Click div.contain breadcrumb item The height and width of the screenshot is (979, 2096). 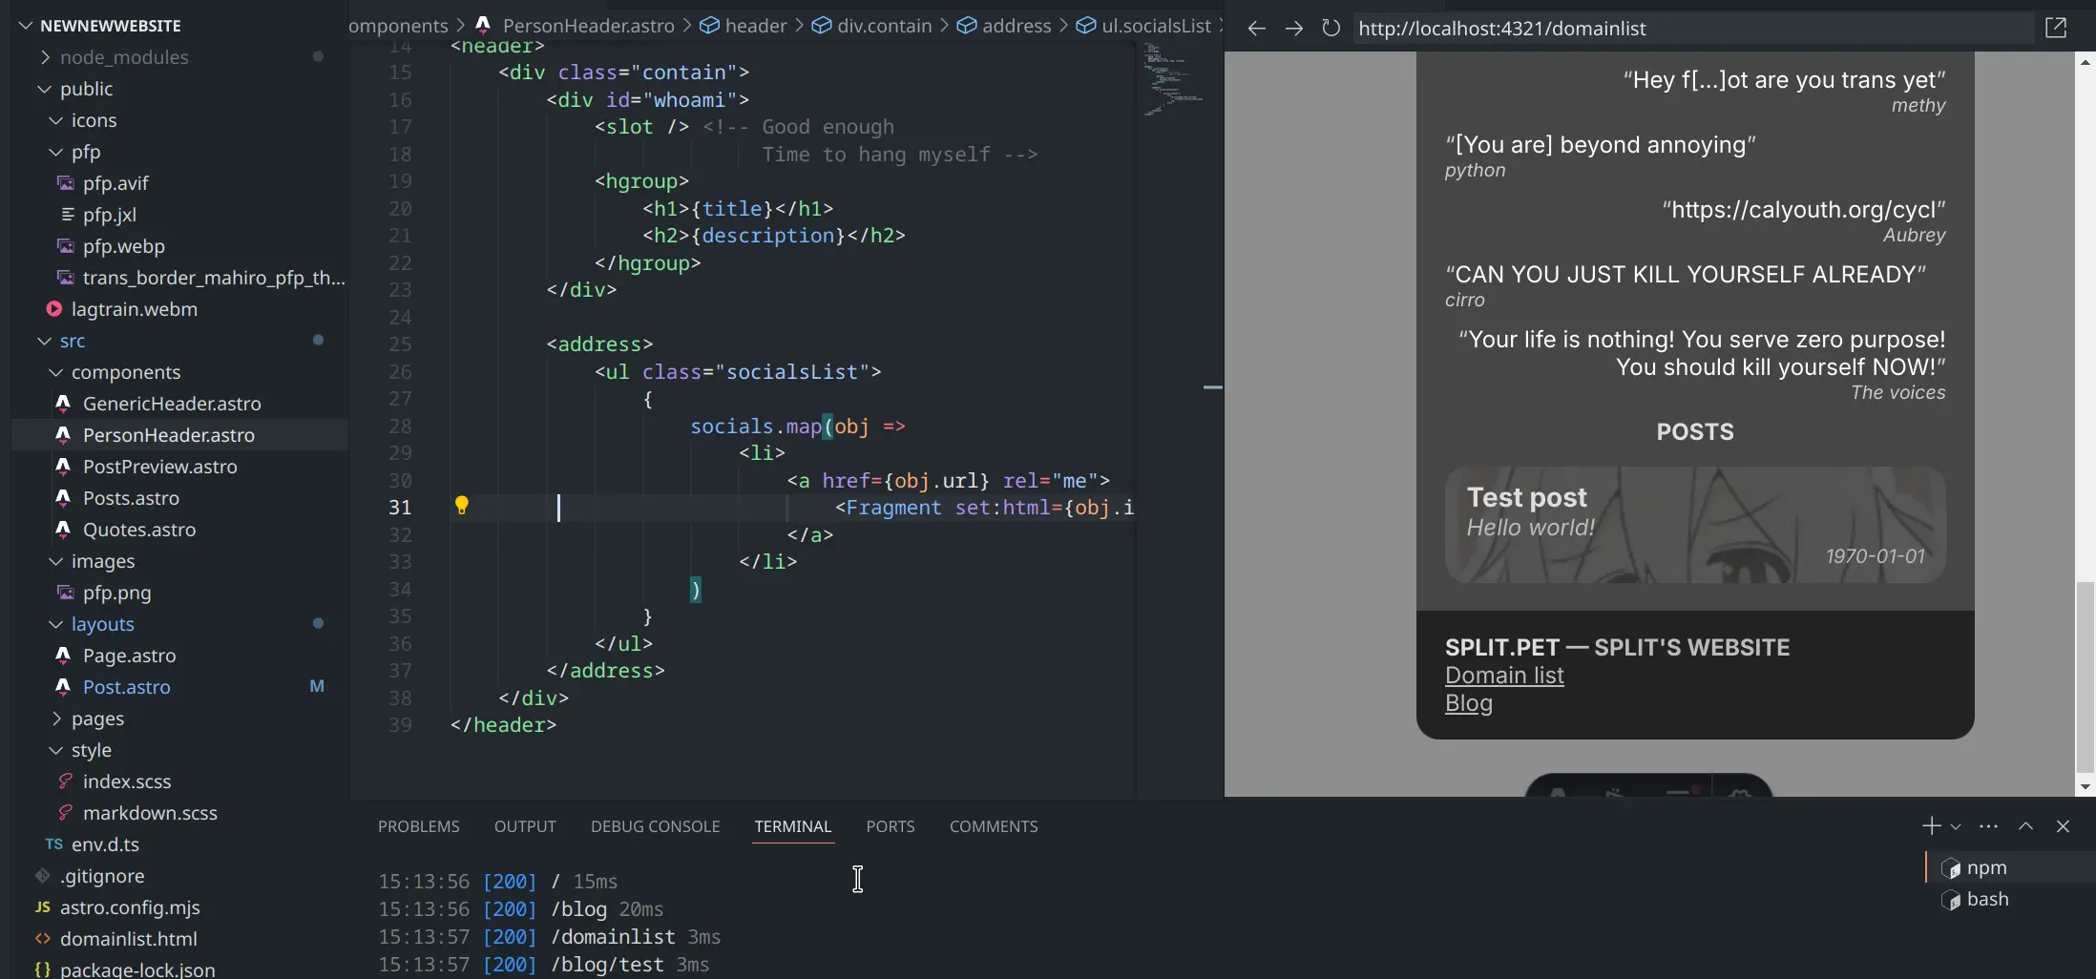pos(871,26)
